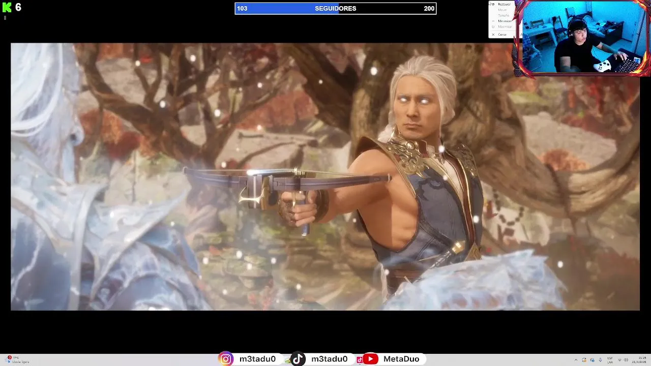Click the viewer count number 6
Image resolution: width=651 pixels, height=366 pixels.
18,7
